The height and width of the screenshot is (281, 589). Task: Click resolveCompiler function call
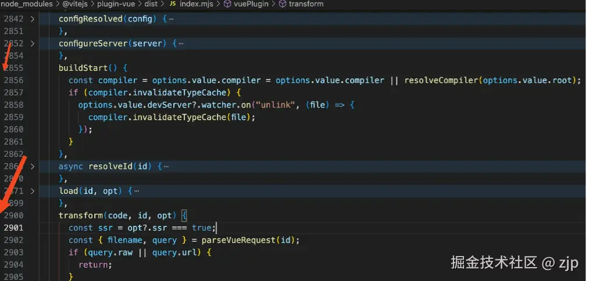point(441,80)
